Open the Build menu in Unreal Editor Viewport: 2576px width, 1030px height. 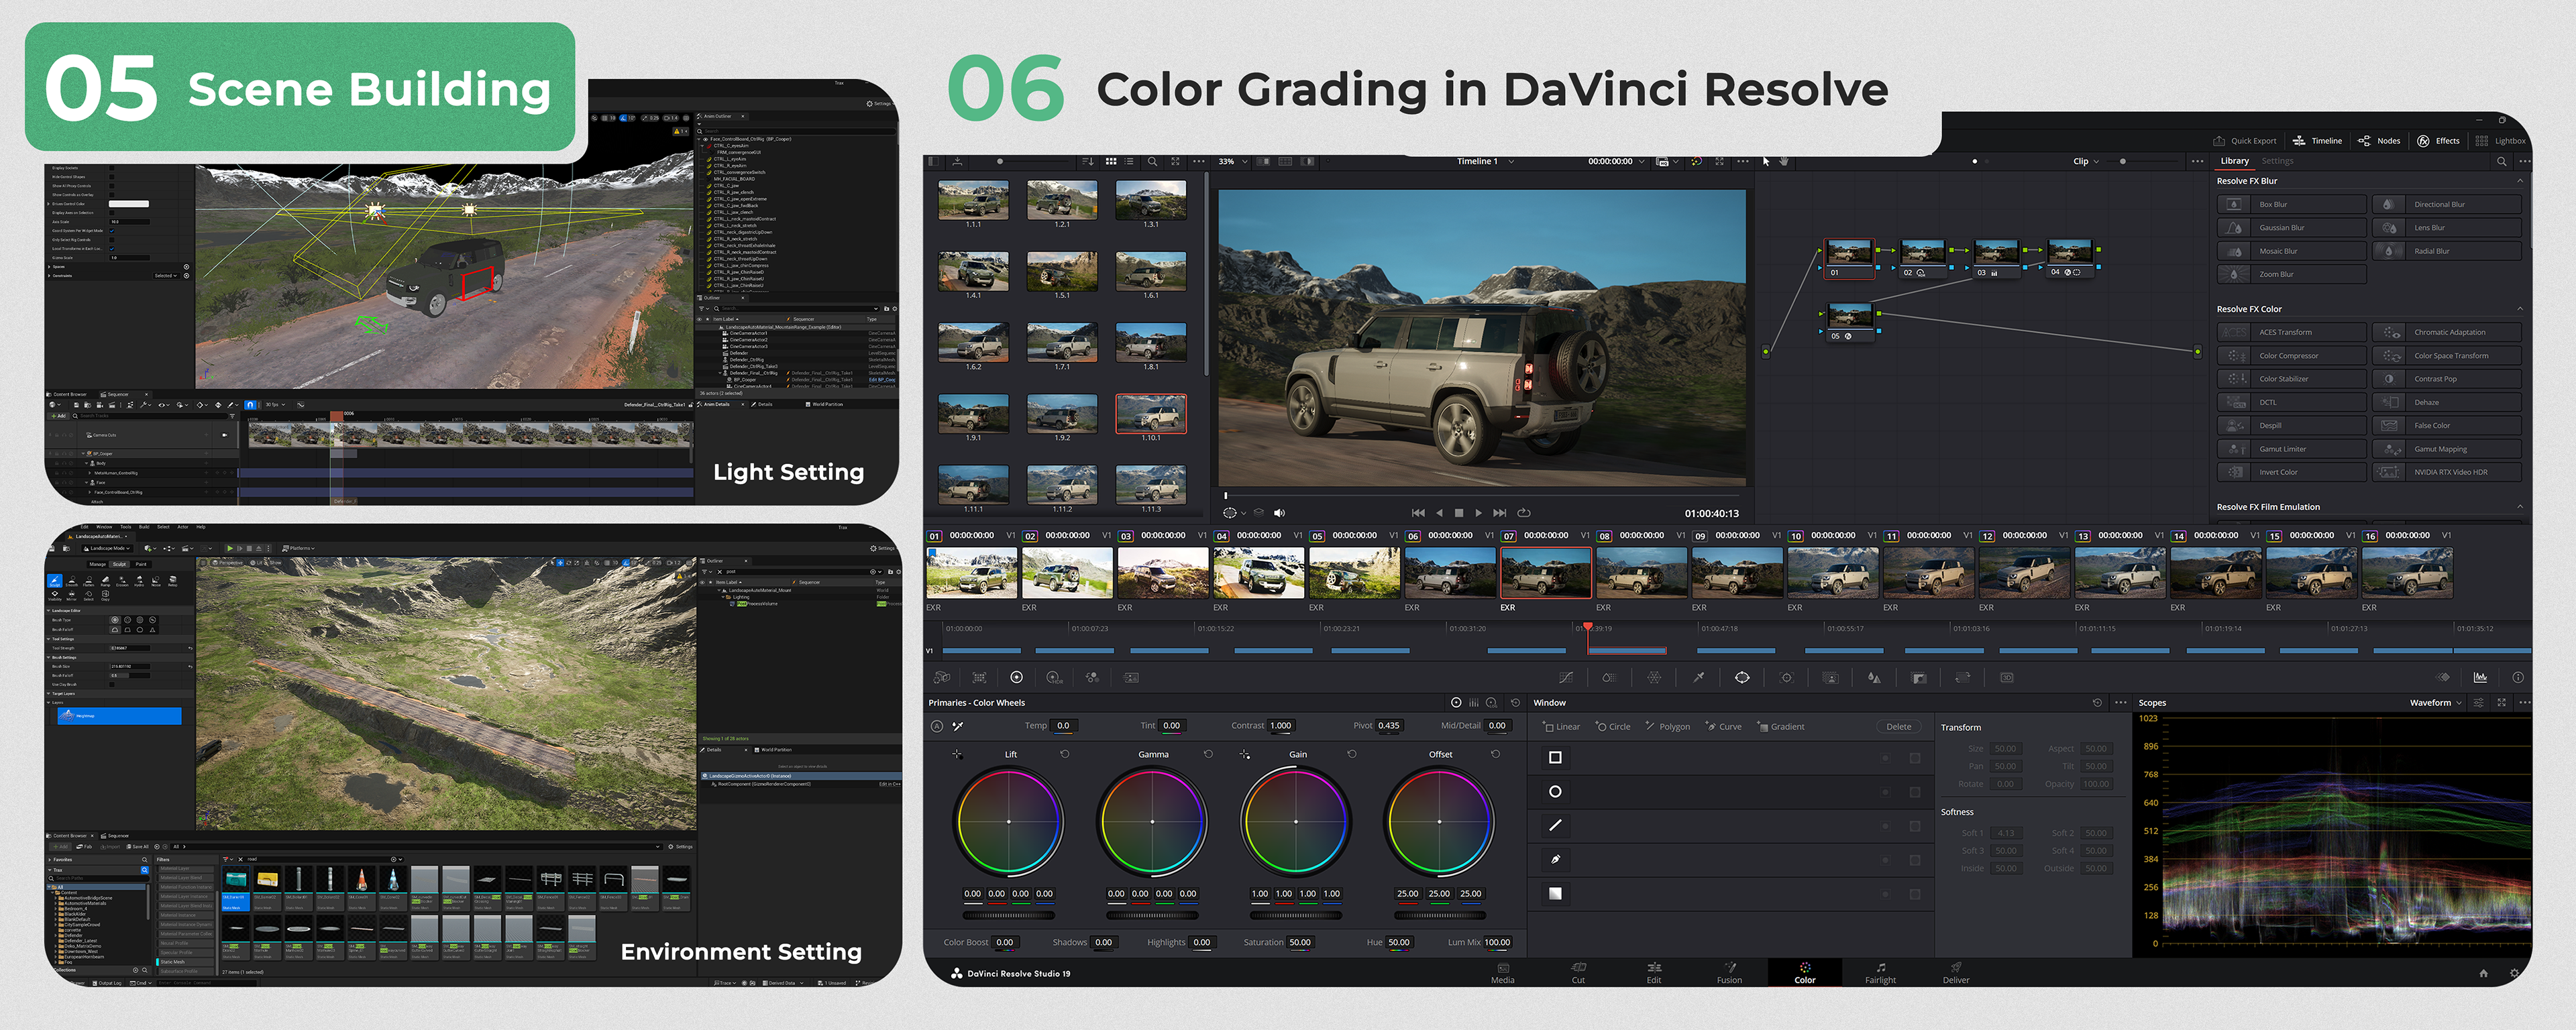coord(144,527)
